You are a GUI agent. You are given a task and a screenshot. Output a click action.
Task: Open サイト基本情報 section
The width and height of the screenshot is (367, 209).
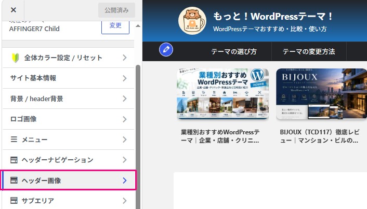pos(68,78)
